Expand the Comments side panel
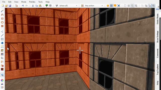Image resolution: width=161 pixels, height=90 pixels. (x=157, y=53)
